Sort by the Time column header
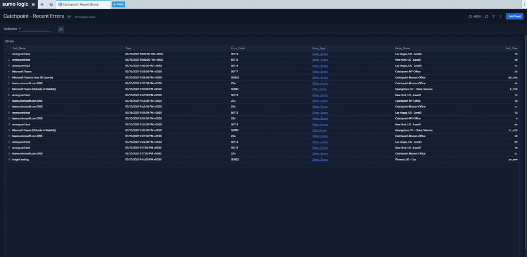The image size is (527, 257). pos(128,48)
